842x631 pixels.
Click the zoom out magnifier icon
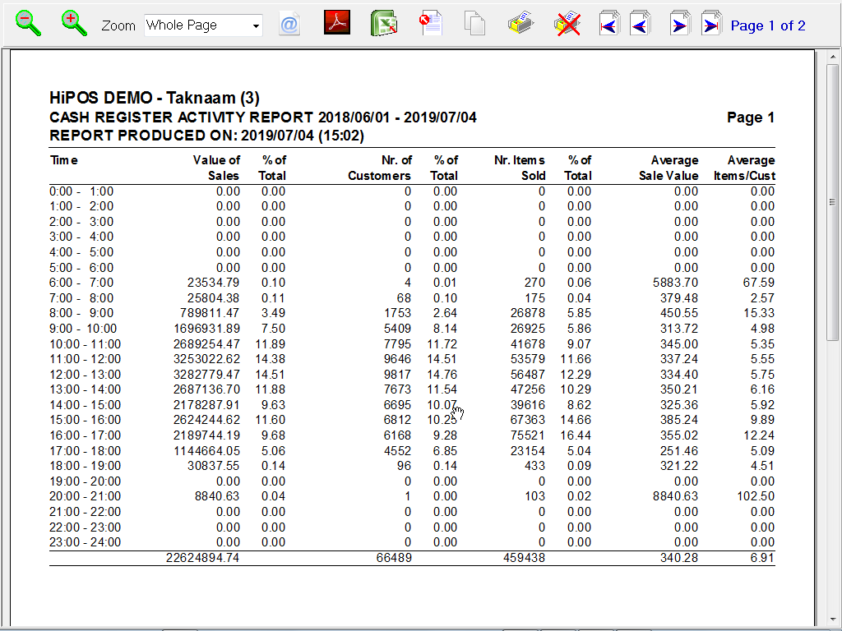pos(29,24)
